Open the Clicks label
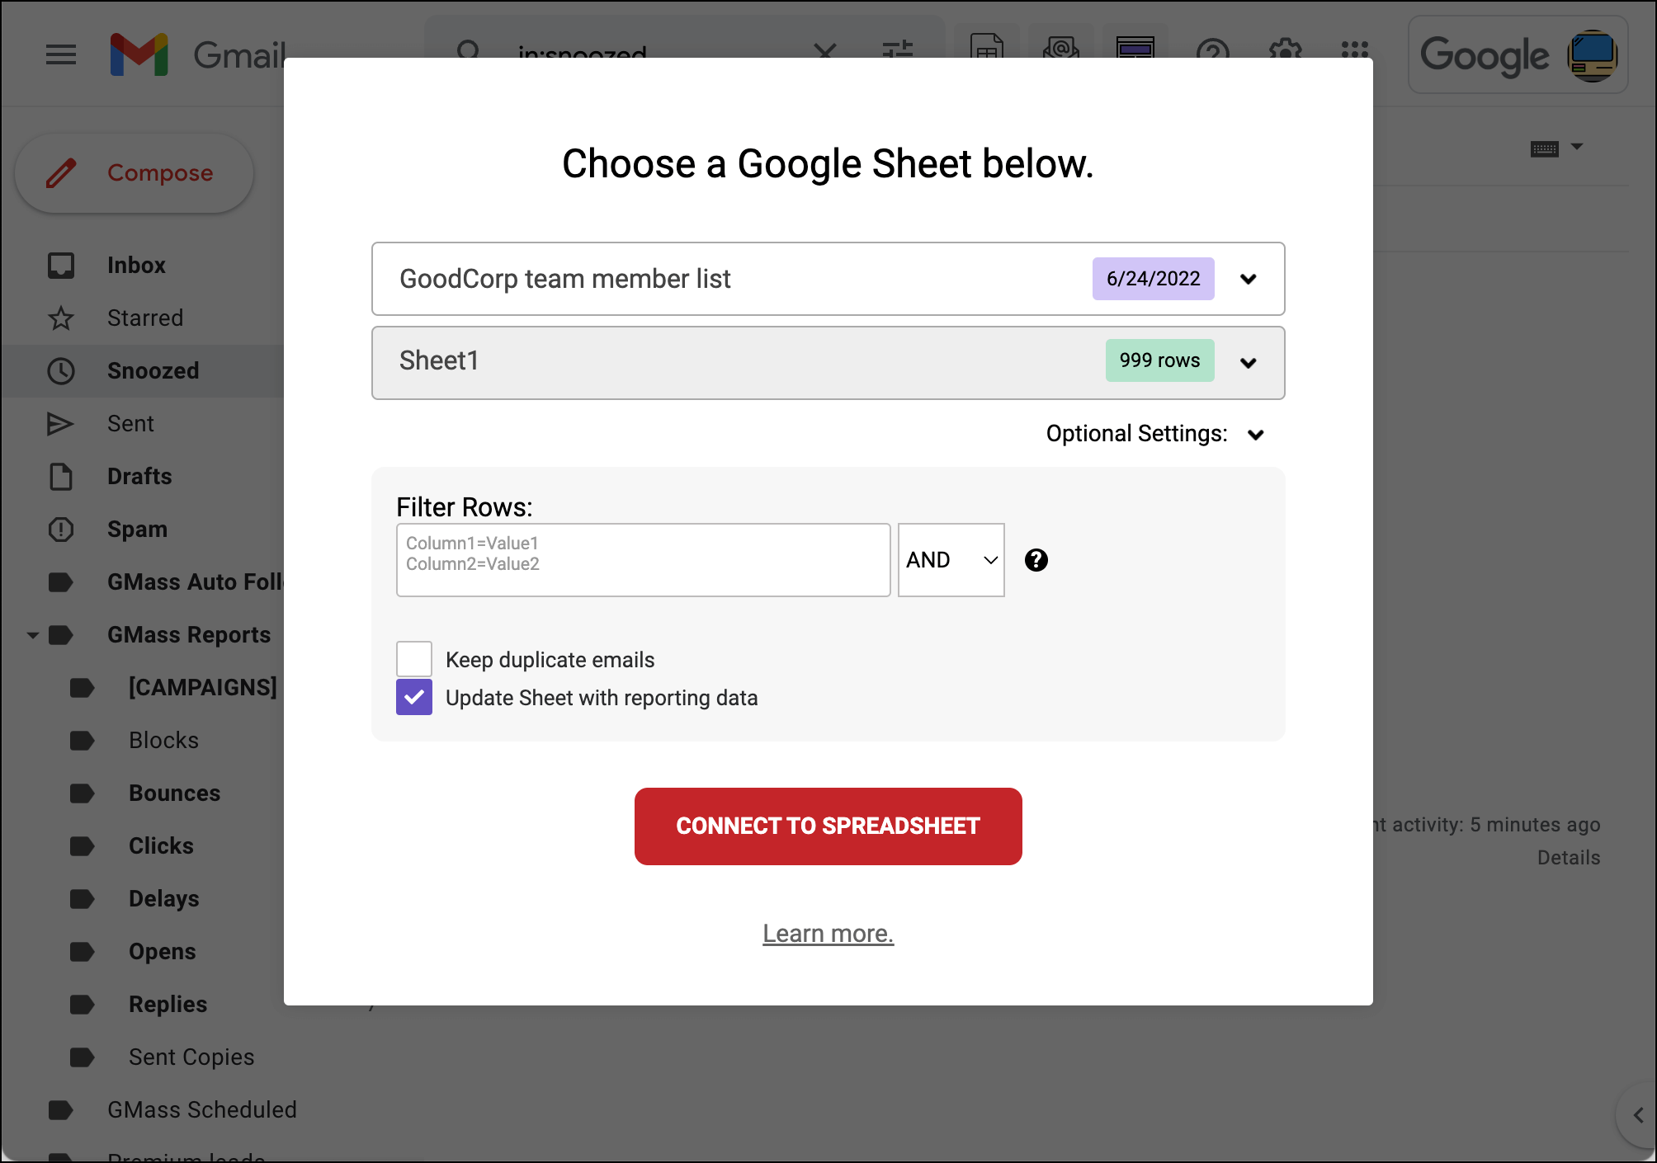 (x=161, y=846)
